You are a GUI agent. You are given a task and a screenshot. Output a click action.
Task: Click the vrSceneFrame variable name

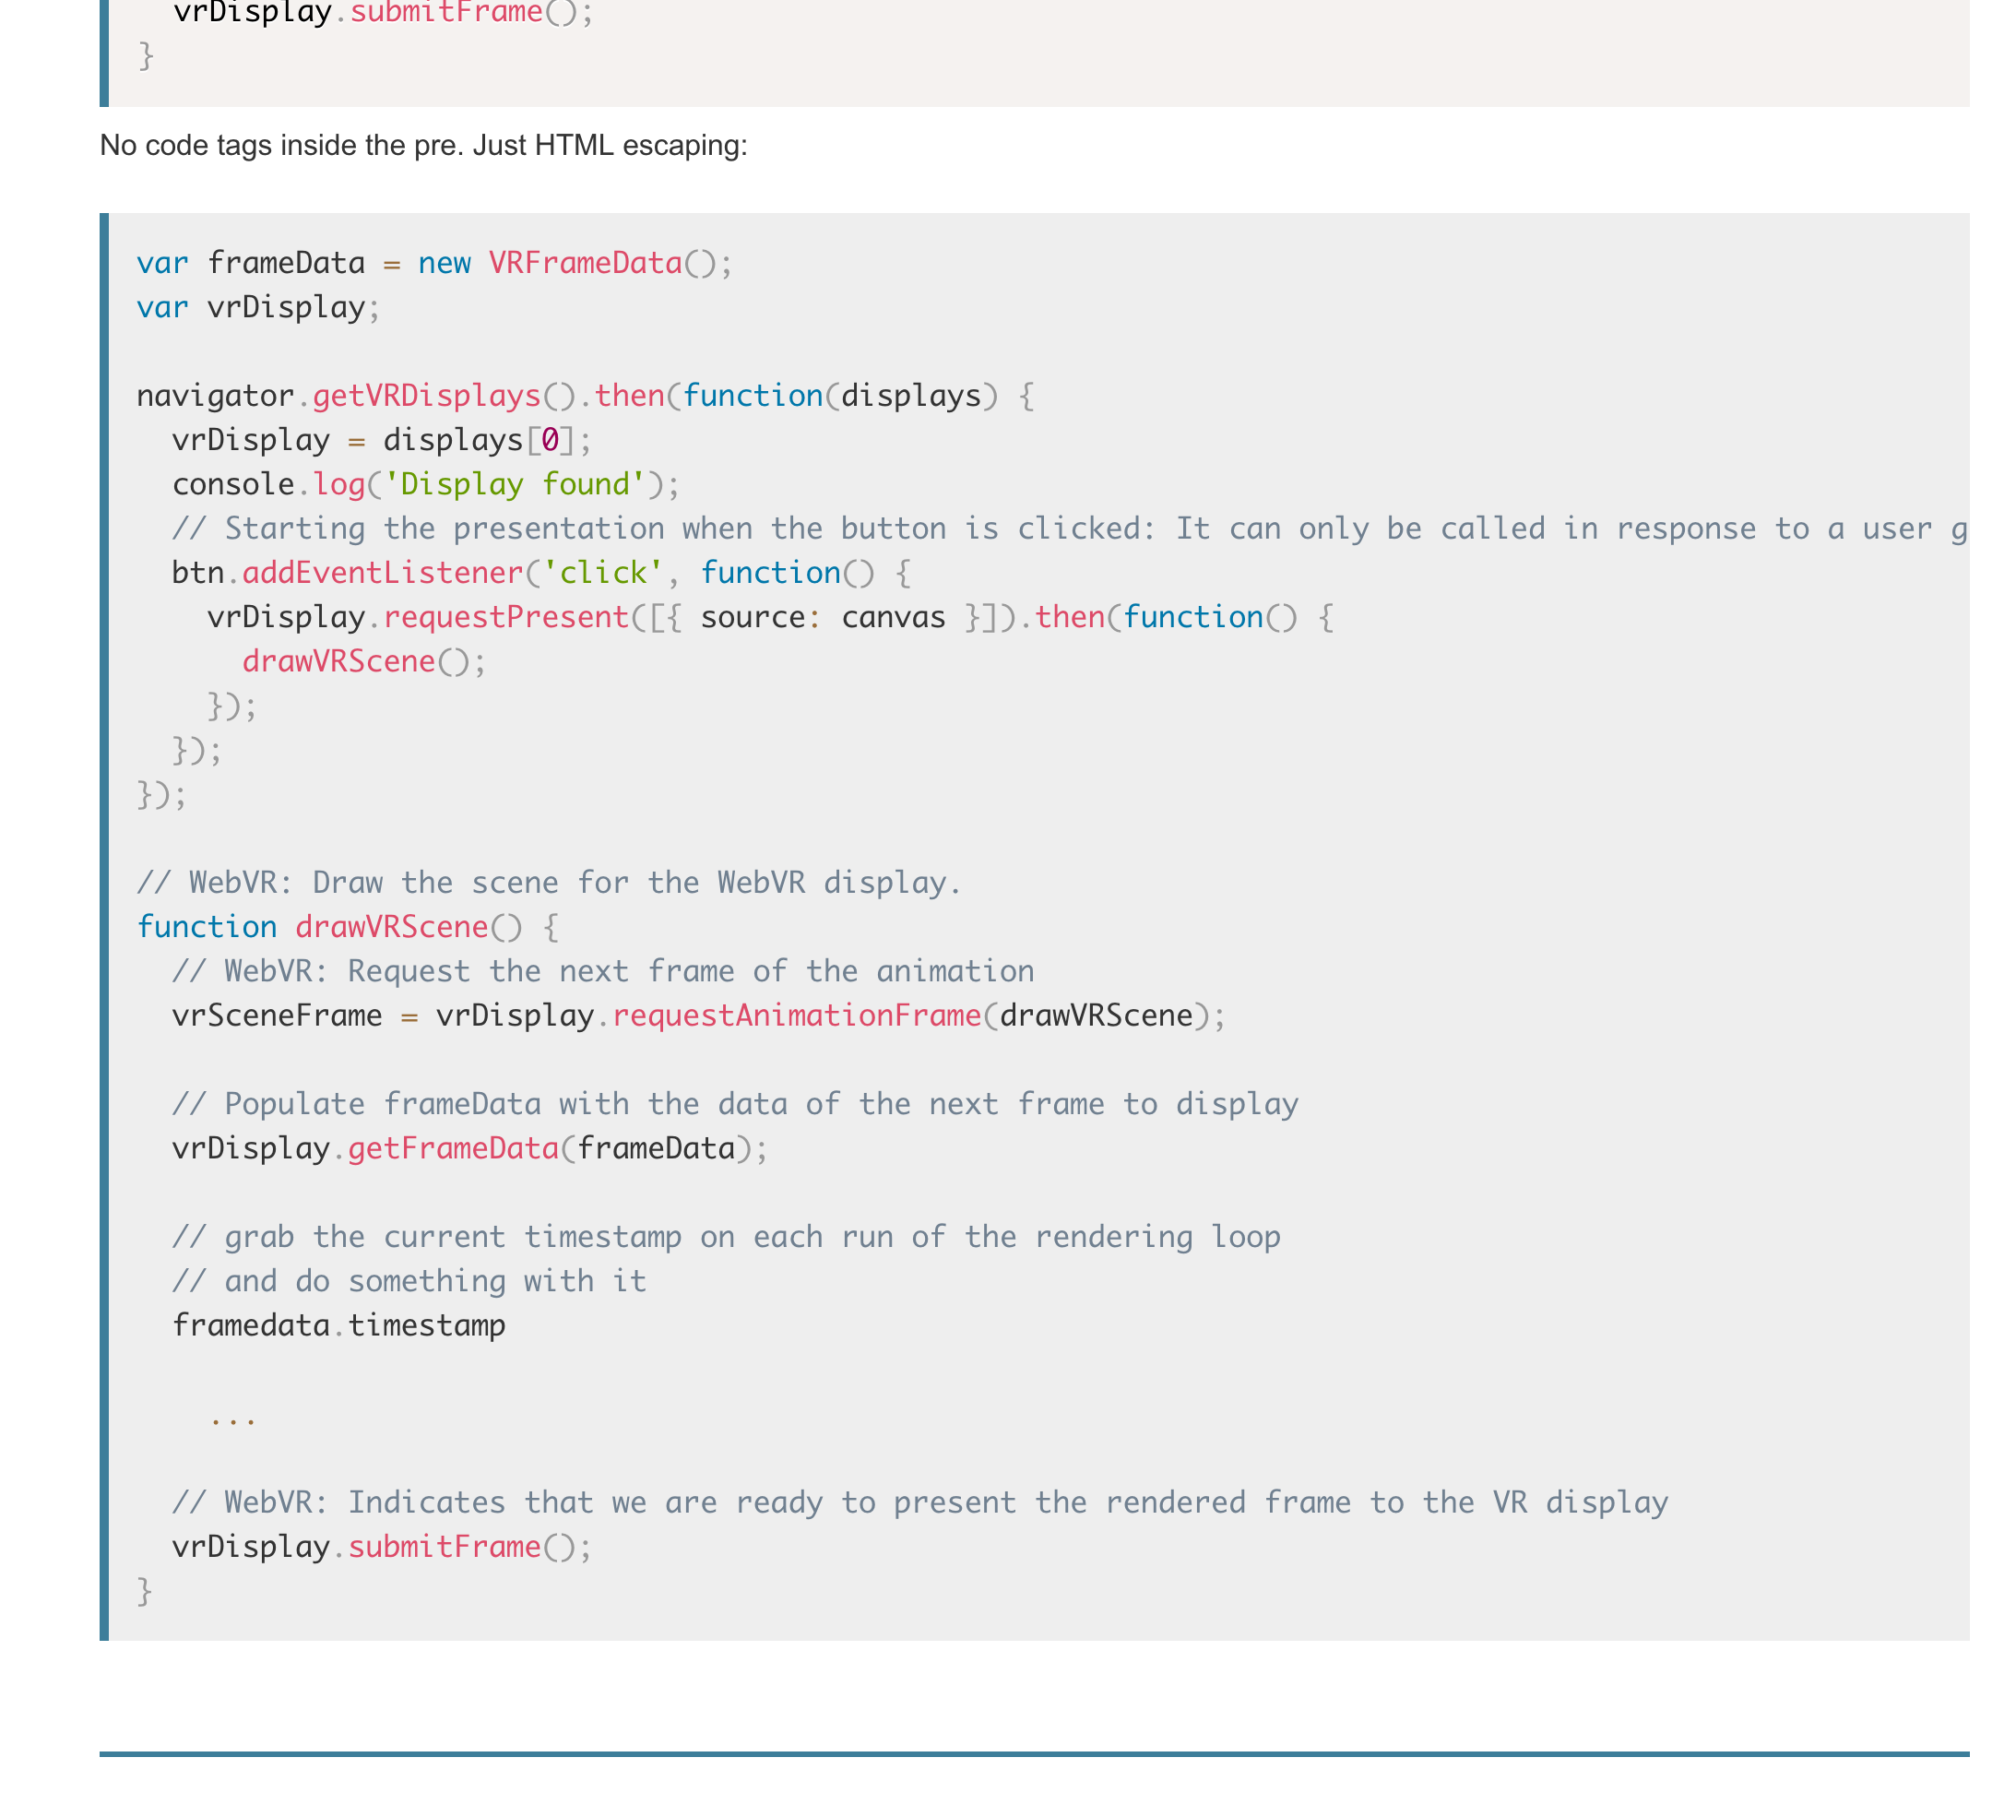(278, 1015)
